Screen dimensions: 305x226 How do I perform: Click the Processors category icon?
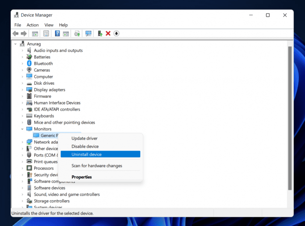(x=29, y=168)
